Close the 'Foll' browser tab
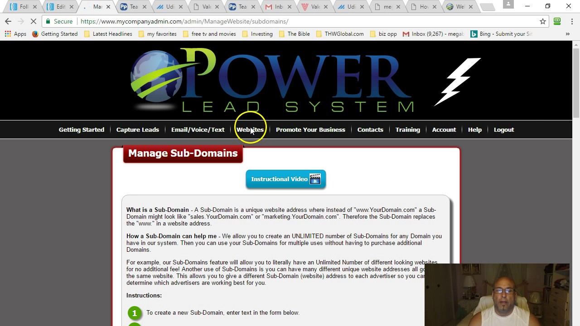 tap(35, 7)
